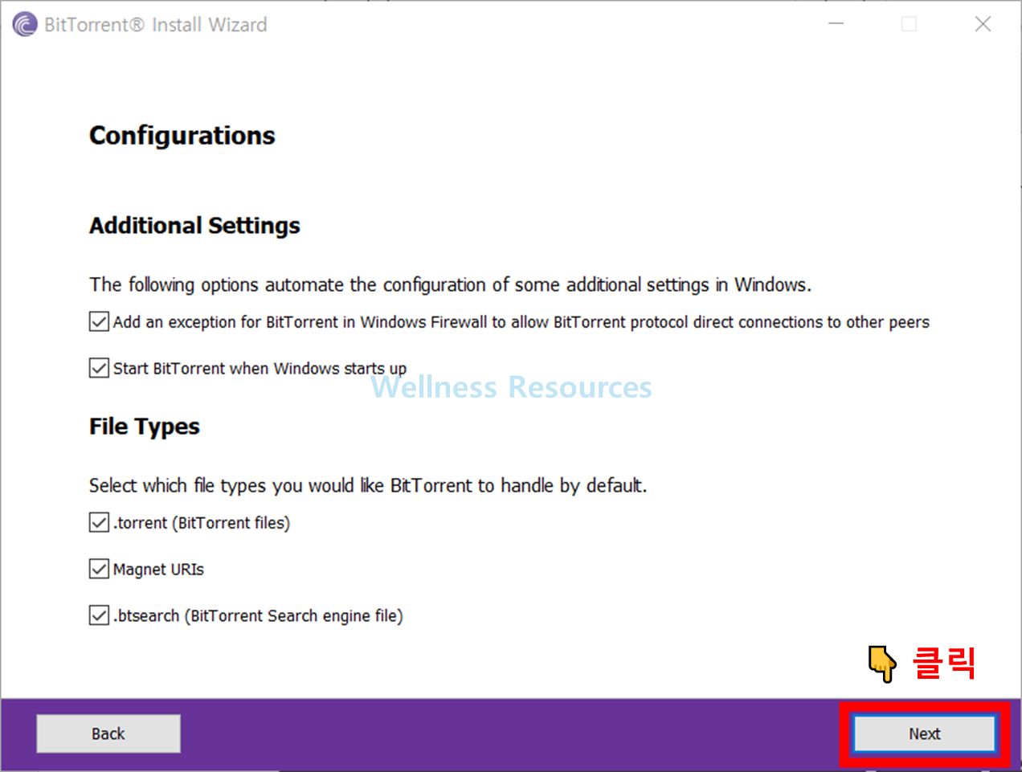
Task: Click the BitTorrent Install Wizard title text
Action: pyautogui.click(x=156, y=25)
